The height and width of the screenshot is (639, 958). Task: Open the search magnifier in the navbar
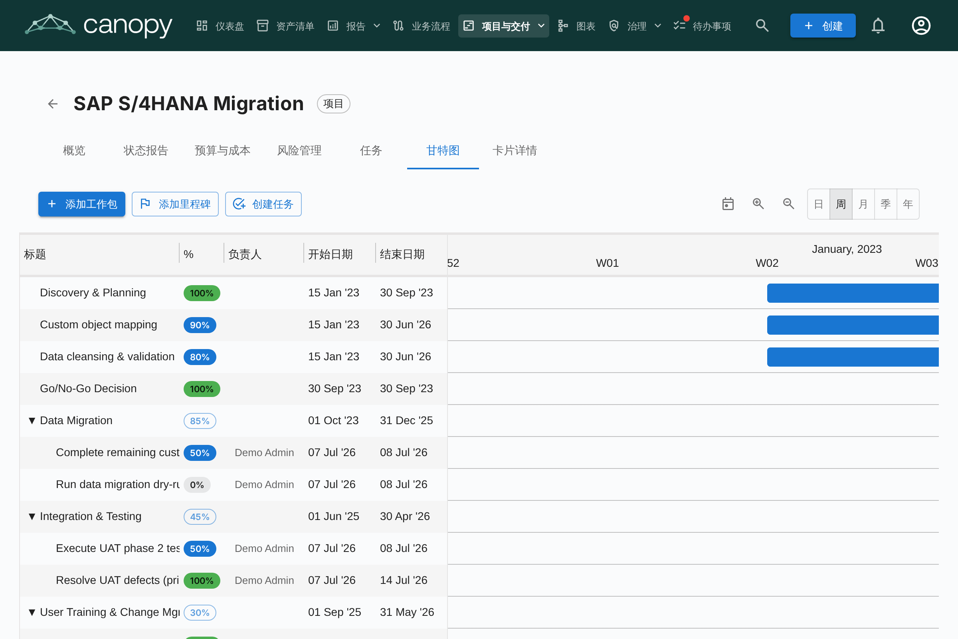pos(762,26)
